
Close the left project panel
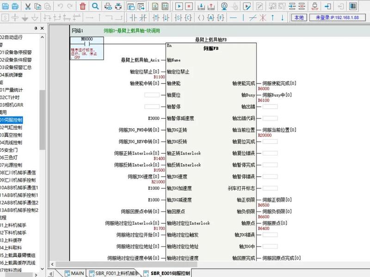[42, 28]
